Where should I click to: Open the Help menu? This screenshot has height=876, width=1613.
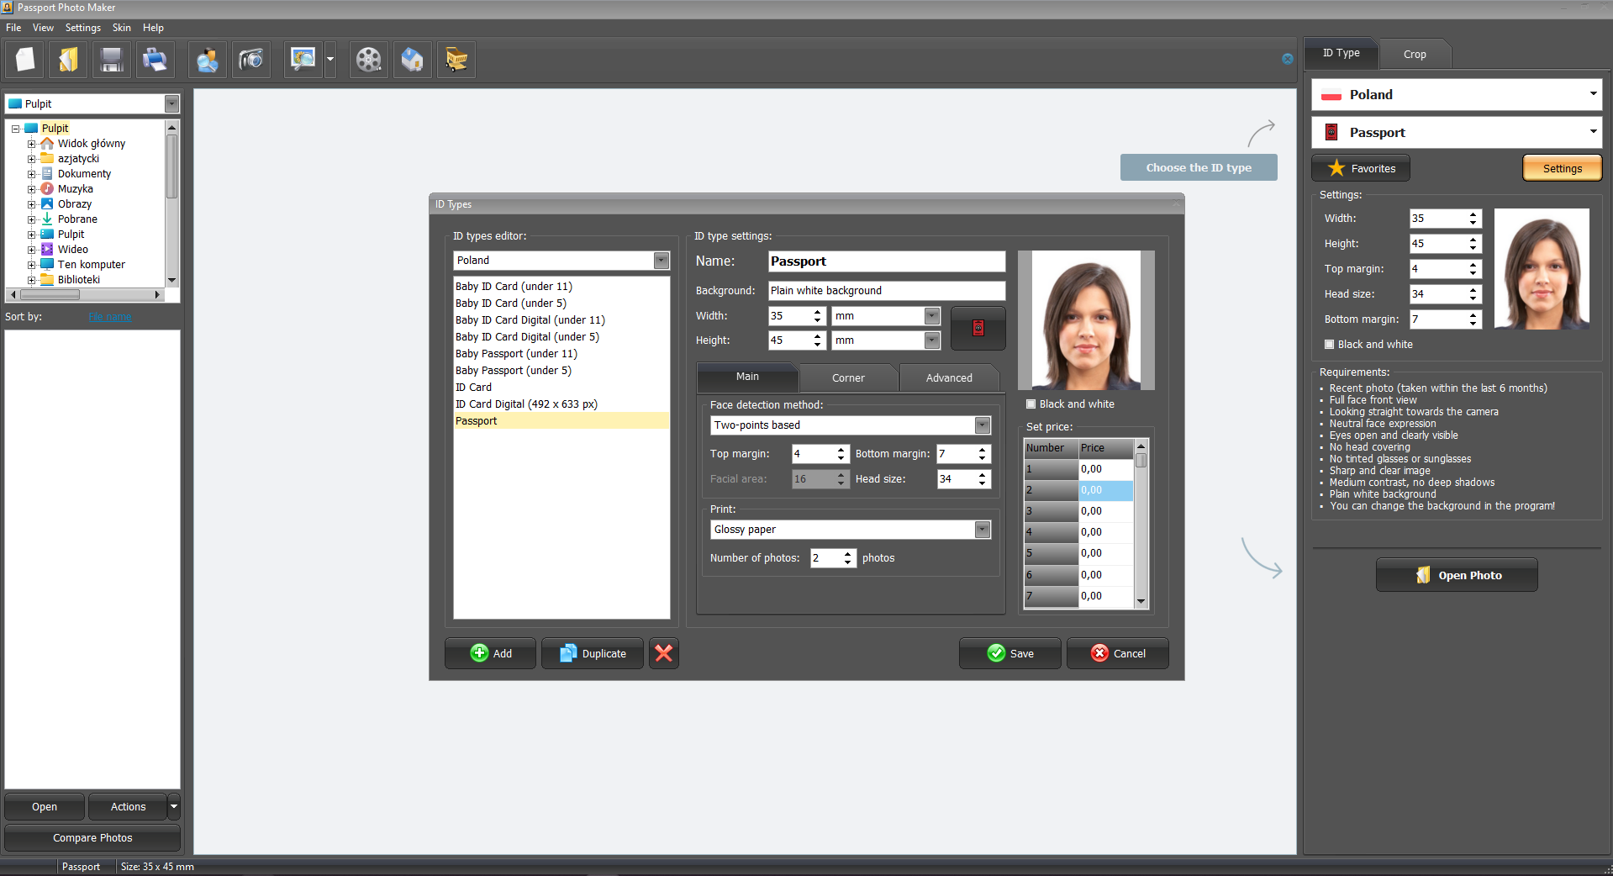coord(153,28)
